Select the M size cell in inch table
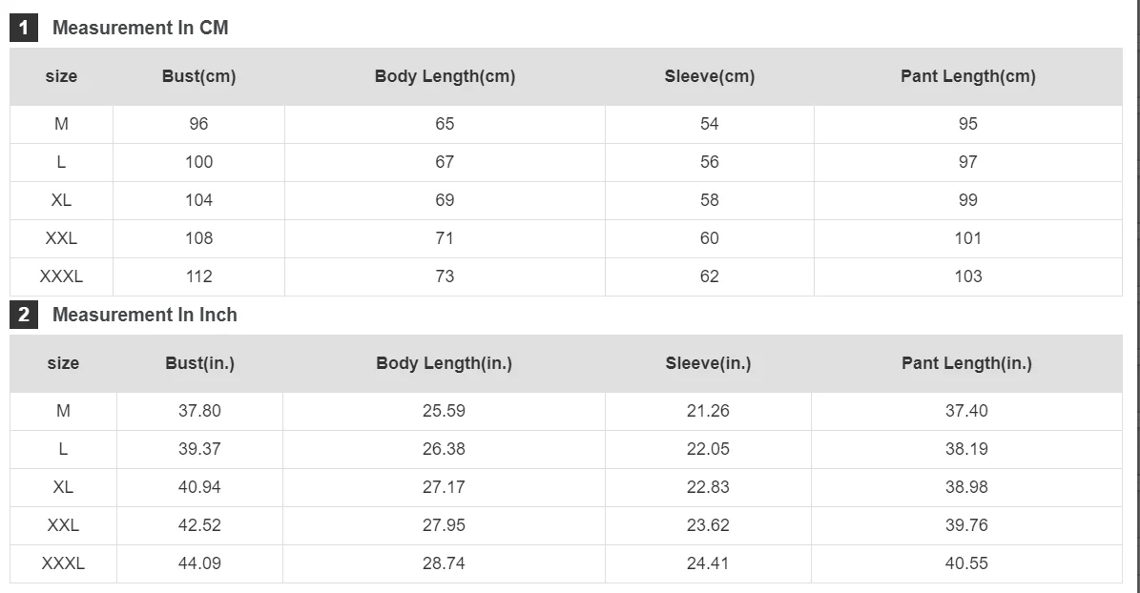 pyautogui.click(x=63, y=411)
